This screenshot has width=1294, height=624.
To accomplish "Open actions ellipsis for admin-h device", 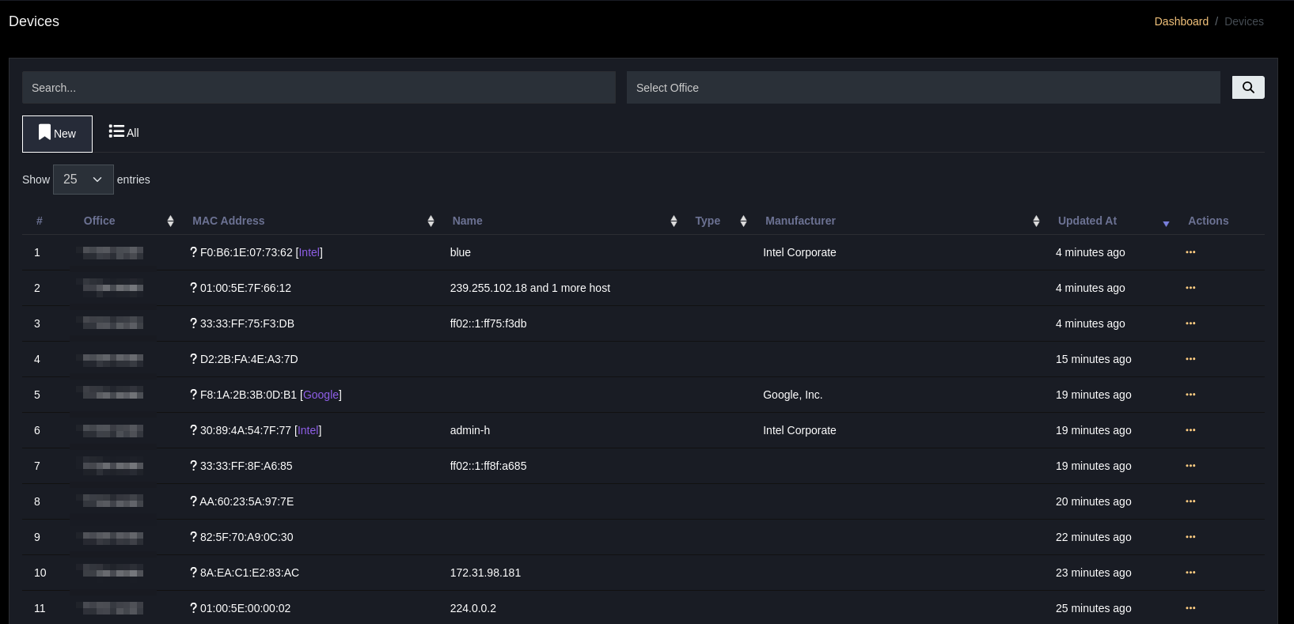I will coord(1190,430).
